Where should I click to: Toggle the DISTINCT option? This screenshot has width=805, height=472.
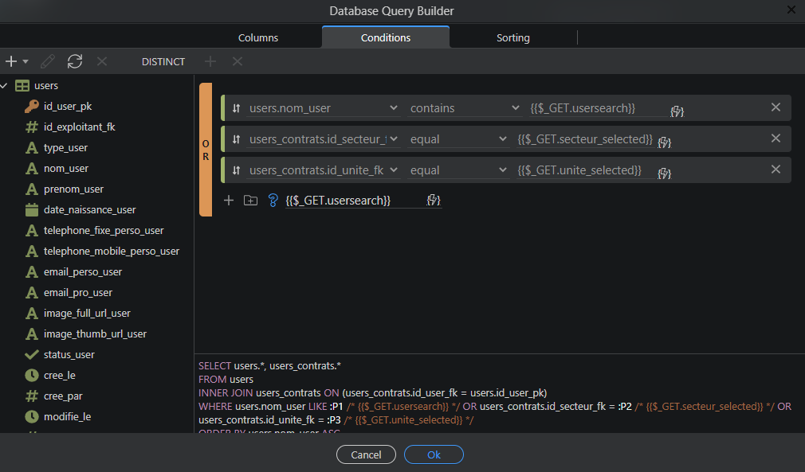point(163,61)
